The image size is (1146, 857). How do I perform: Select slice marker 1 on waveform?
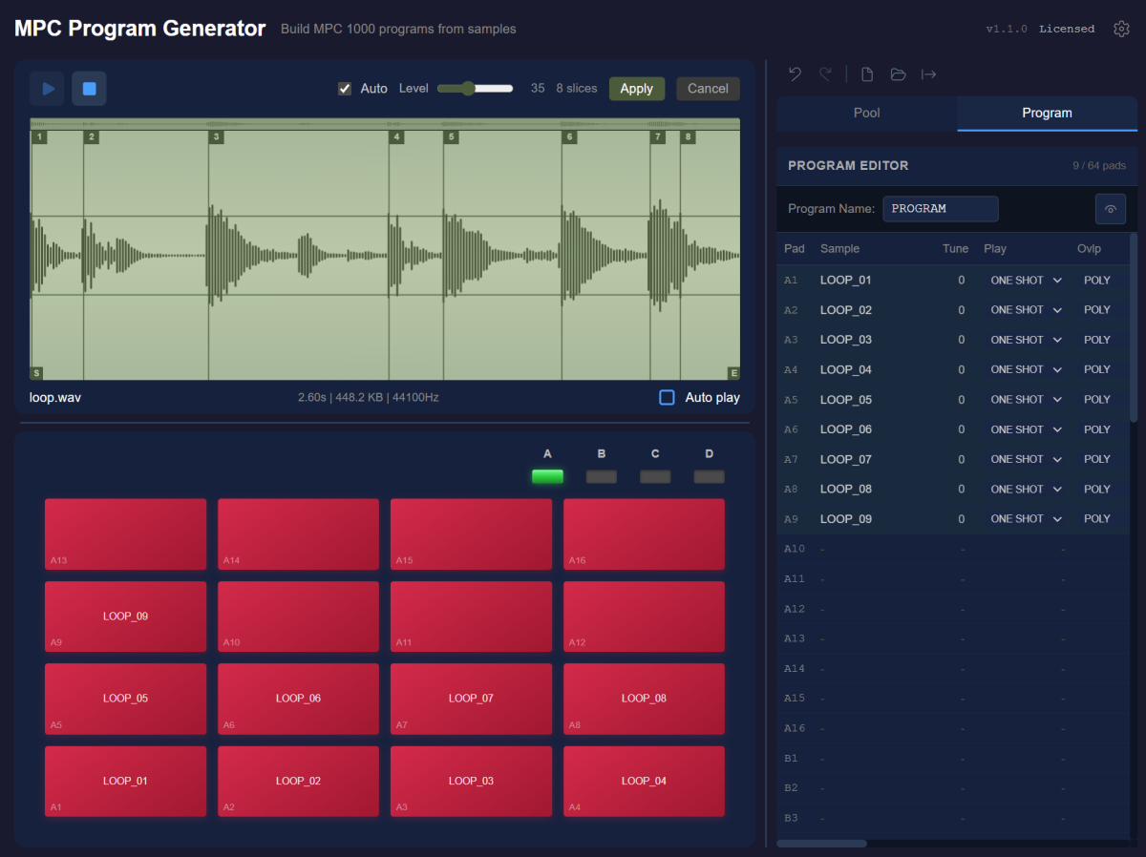(x=39, y=137)
